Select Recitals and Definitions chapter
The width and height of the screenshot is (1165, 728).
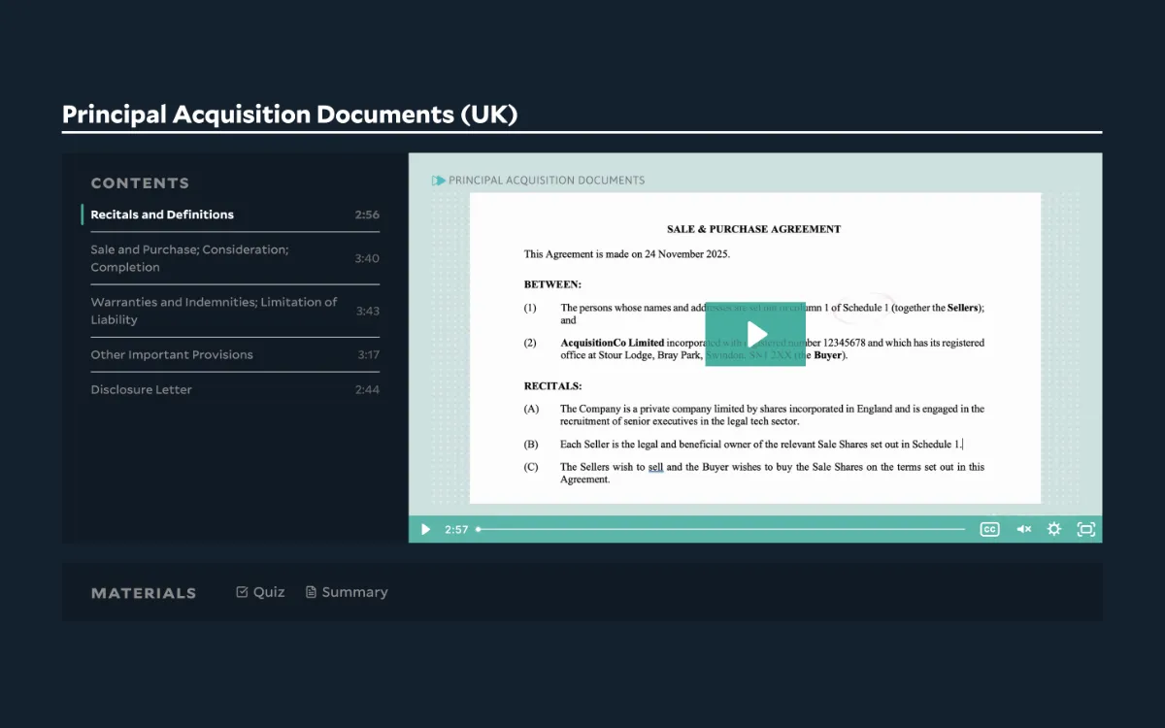pos(162,215)
